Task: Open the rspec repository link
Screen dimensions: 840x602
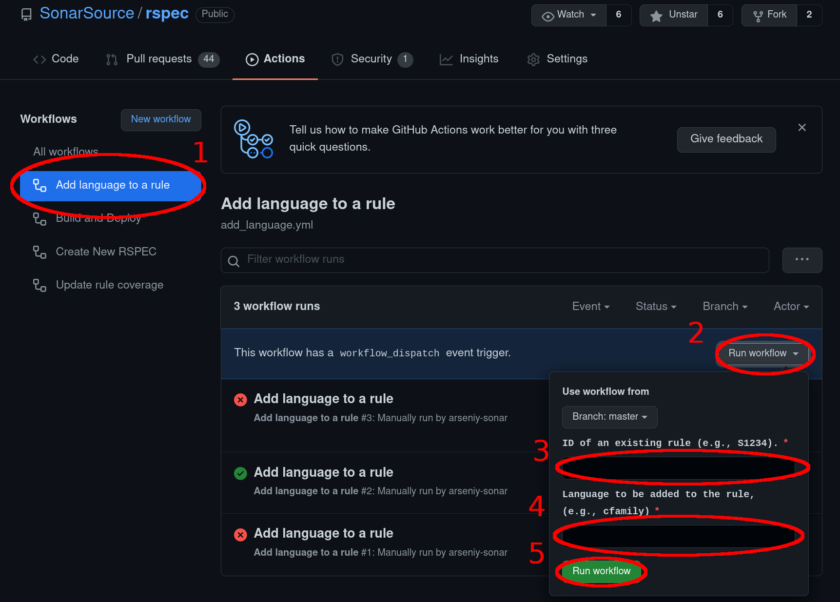Action: pyautogui.click(x=167, y=13)
